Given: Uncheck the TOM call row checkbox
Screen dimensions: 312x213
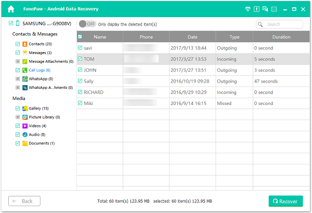Looking at the screenshot, I should tap(80, 59).
